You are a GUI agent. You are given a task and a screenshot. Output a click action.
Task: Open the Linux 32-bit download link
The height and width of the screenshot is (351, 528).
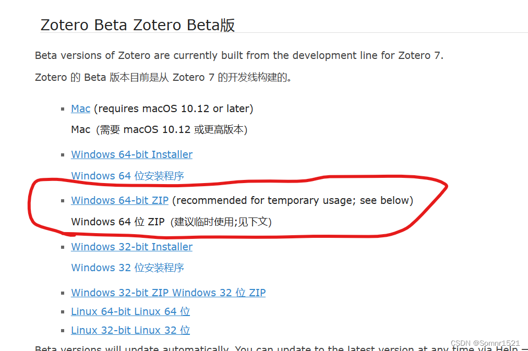point(130,330)
